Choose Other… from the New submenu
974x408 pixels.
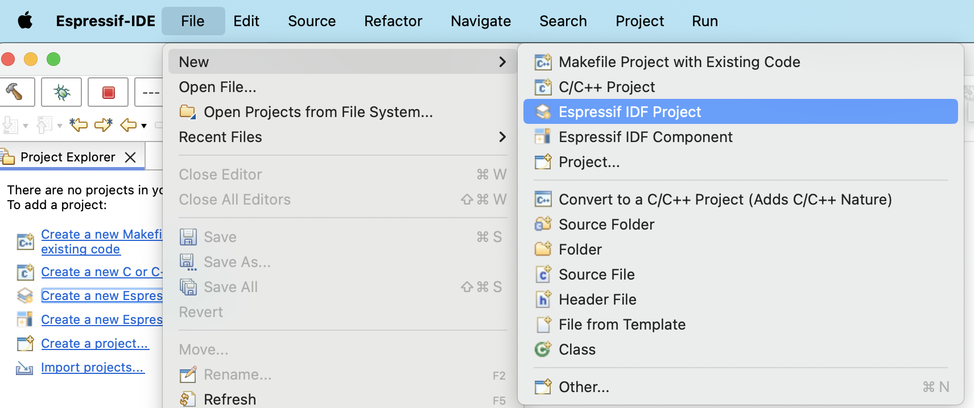(584, 387)
